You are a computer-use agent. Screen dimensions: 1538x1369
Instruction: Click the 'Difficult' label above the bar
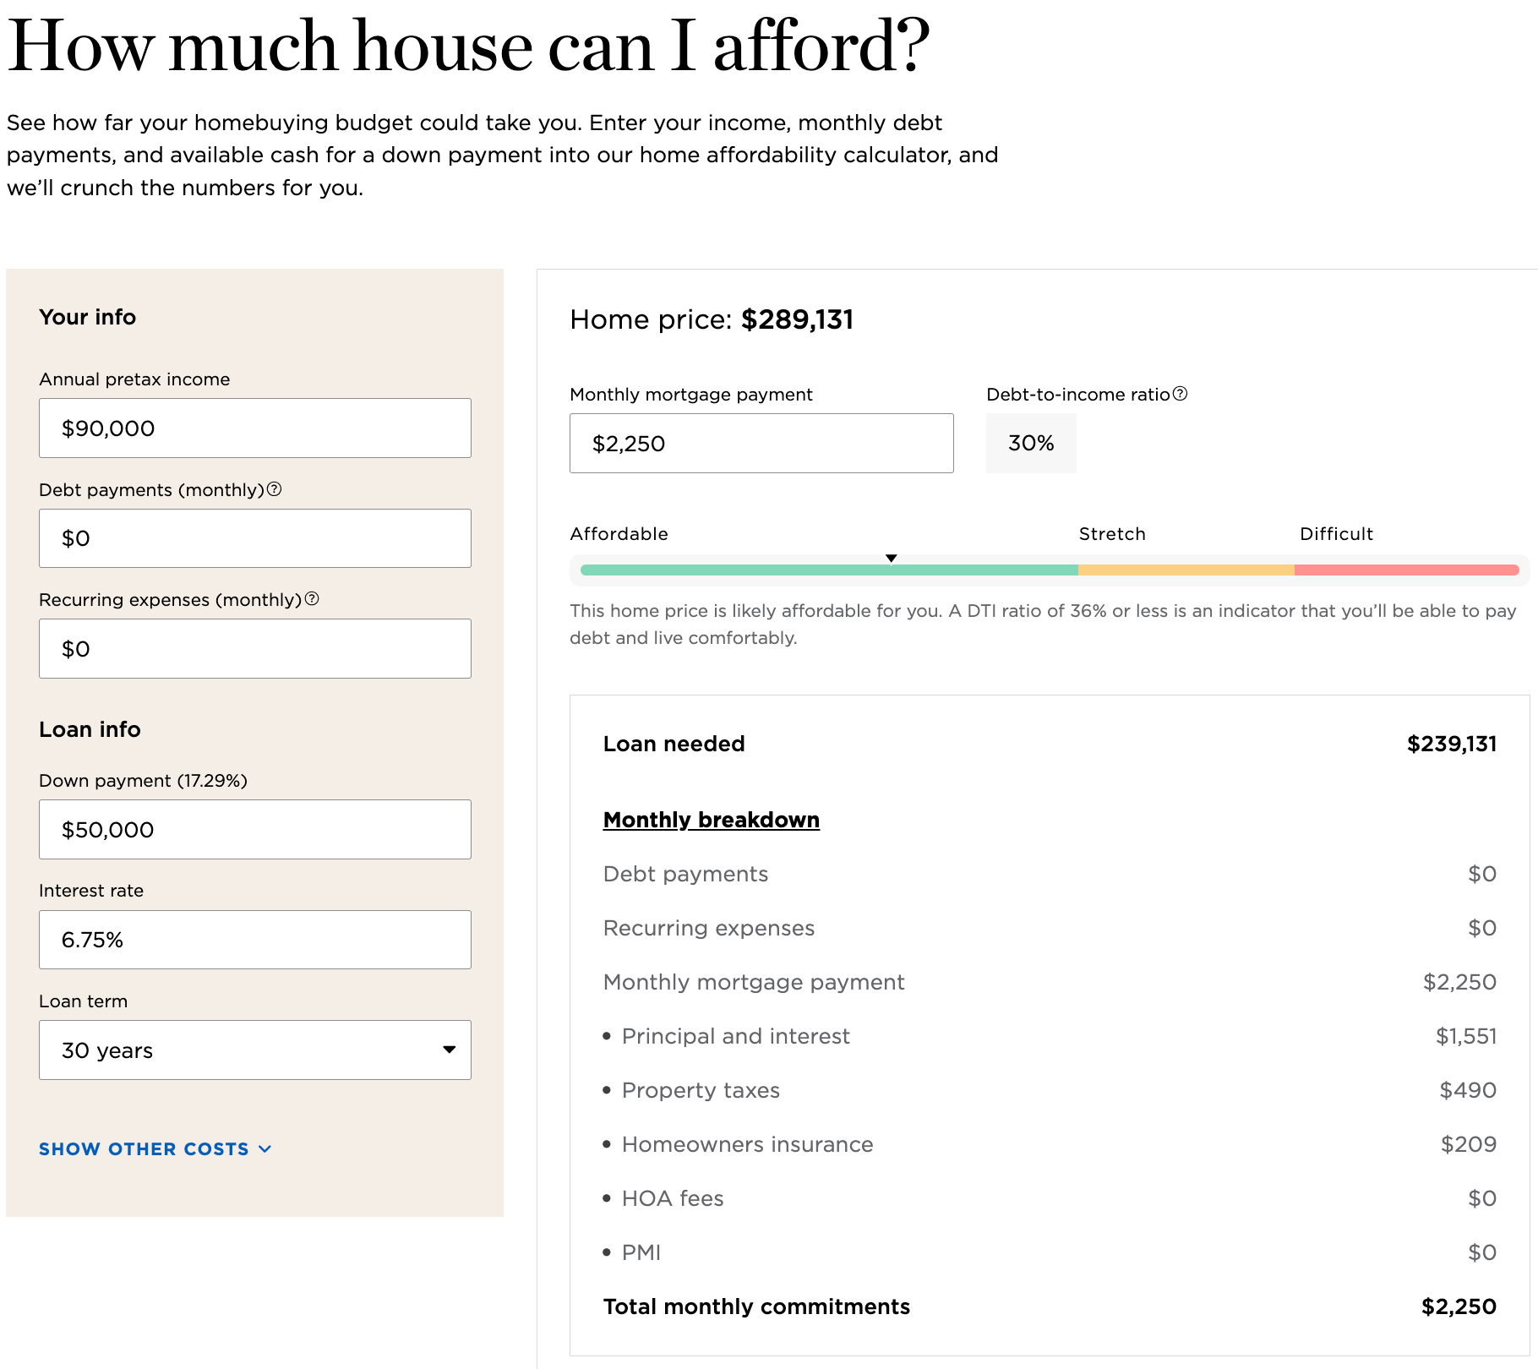pos(1336,534)
